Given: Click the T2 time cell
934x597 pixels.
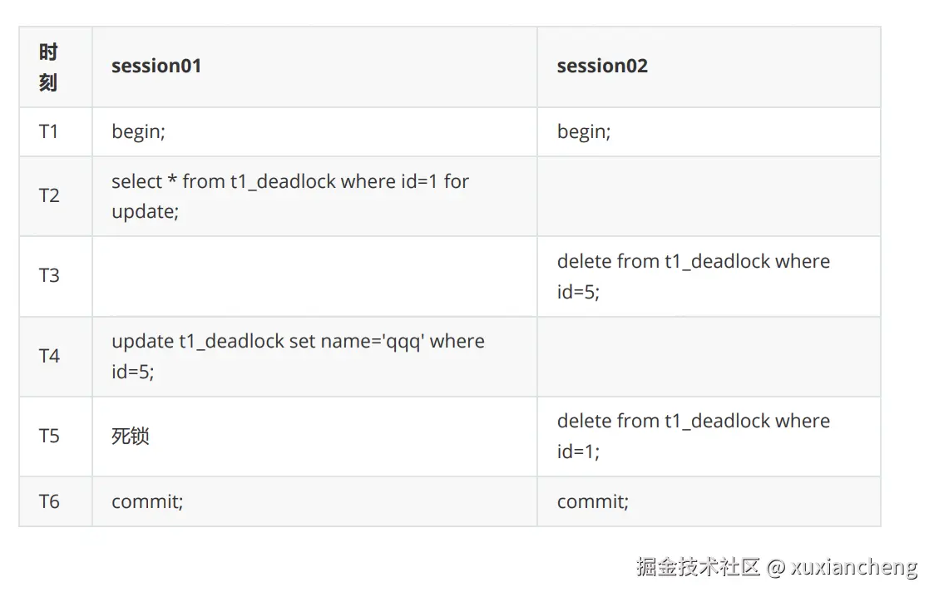Looking at the screenshot, I should coord(49,195).
